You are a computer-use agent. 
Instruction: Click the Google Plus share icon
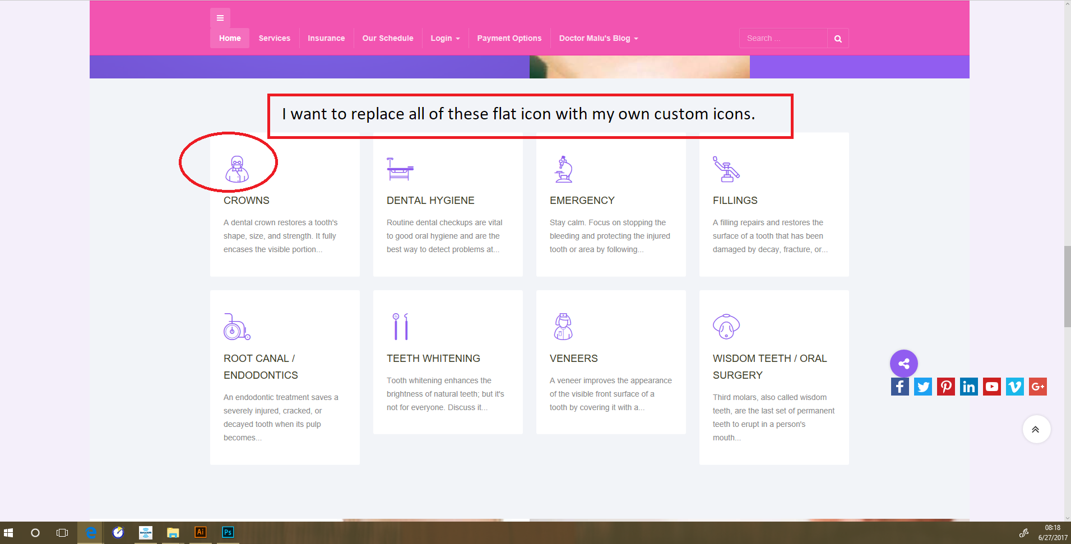pos(1037,387)
